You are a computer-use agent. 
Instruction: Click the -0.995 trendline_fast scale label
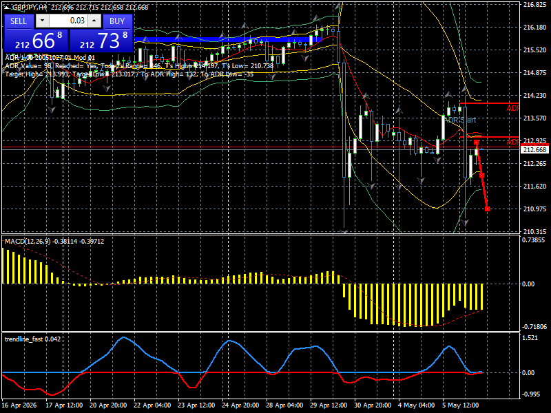coord(530,394)
